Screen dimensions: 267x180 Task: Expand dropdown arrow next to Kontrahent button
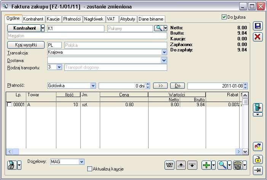43,28
